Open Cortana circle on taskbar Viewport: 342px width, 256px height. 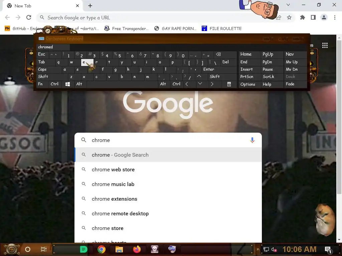28,249
